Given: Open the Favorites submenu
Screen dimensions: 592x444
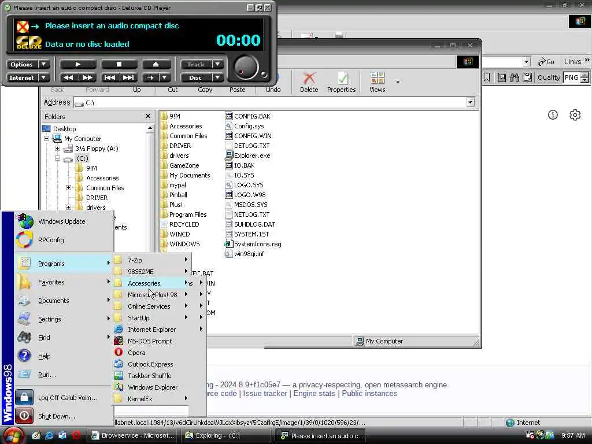Looking at the screenshot, I should click(64, 282).
